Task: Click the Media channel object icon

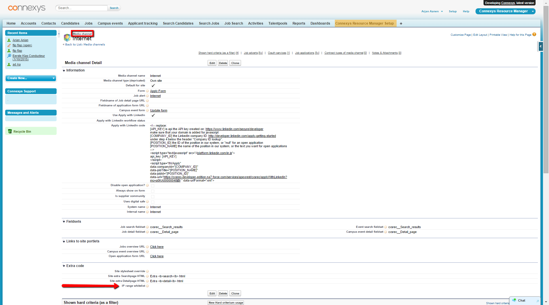Action: tap(67, 37)
